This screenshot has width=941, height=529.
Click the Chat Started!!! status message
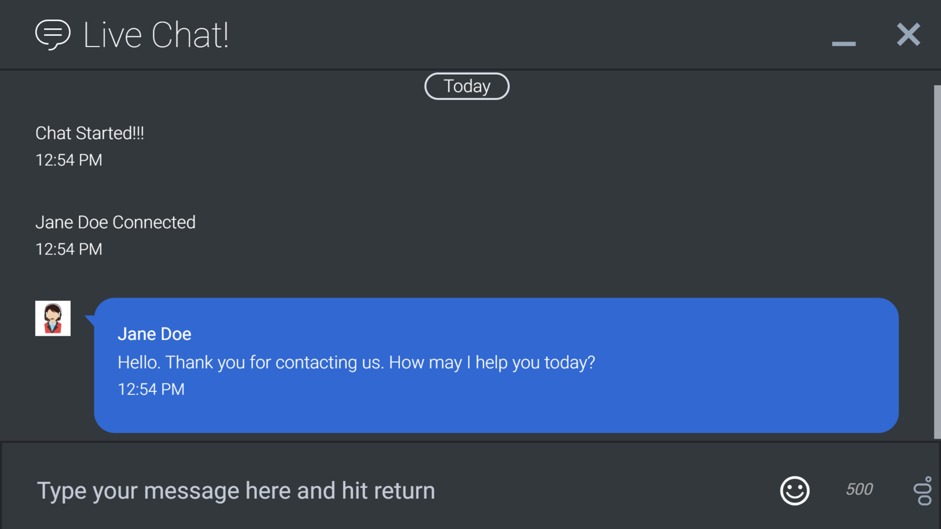(89, 133)
